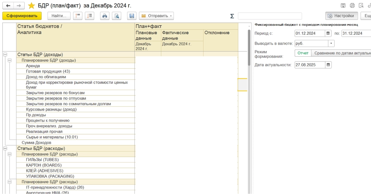Collapse all groups toolbar icon
Screen dimensions: 371x194
pos(78,16)
